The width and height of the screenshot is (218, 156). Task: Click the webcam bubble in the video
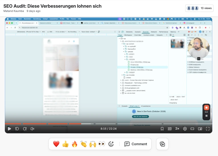tap(199, 48)
